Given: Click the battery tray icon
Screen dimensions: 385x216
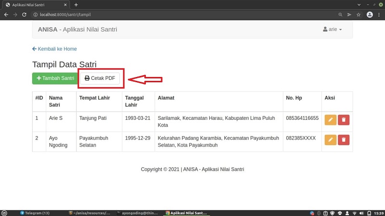Looking at the screenshot, I should tap(369, 213).
